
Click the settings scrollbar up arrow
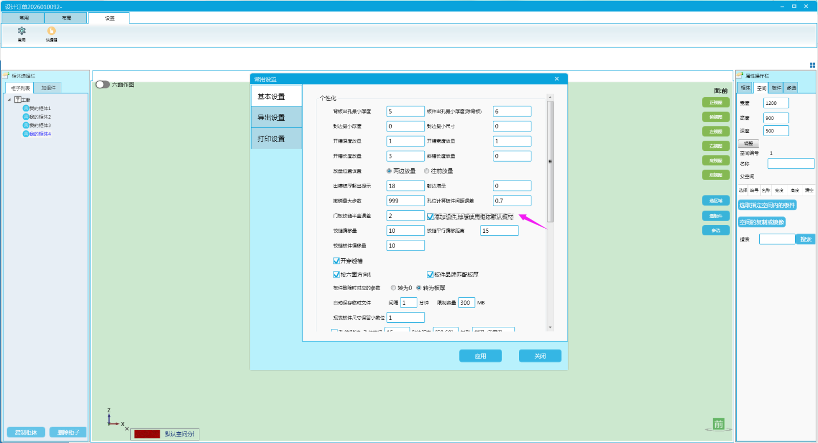[550, 97]
